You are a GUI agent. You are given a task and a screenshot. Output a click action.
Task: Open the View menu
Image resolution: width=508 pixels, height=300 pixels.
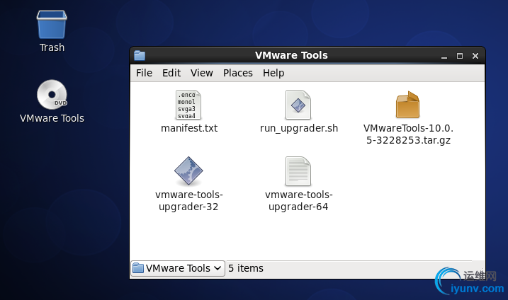click(x=202, y=73)
